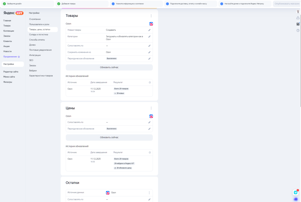Open the news icon with the blue dot
301x202 pixels.
click(298, 24)
